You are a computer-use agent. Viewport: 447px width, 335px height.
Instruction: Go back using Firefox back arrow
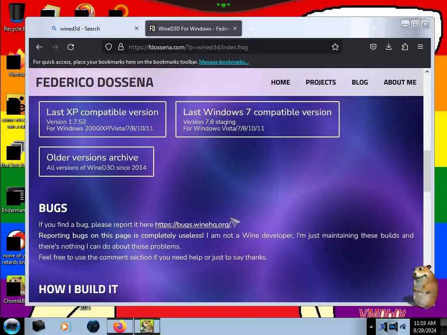pyautogui.click(x=39, y=47)
